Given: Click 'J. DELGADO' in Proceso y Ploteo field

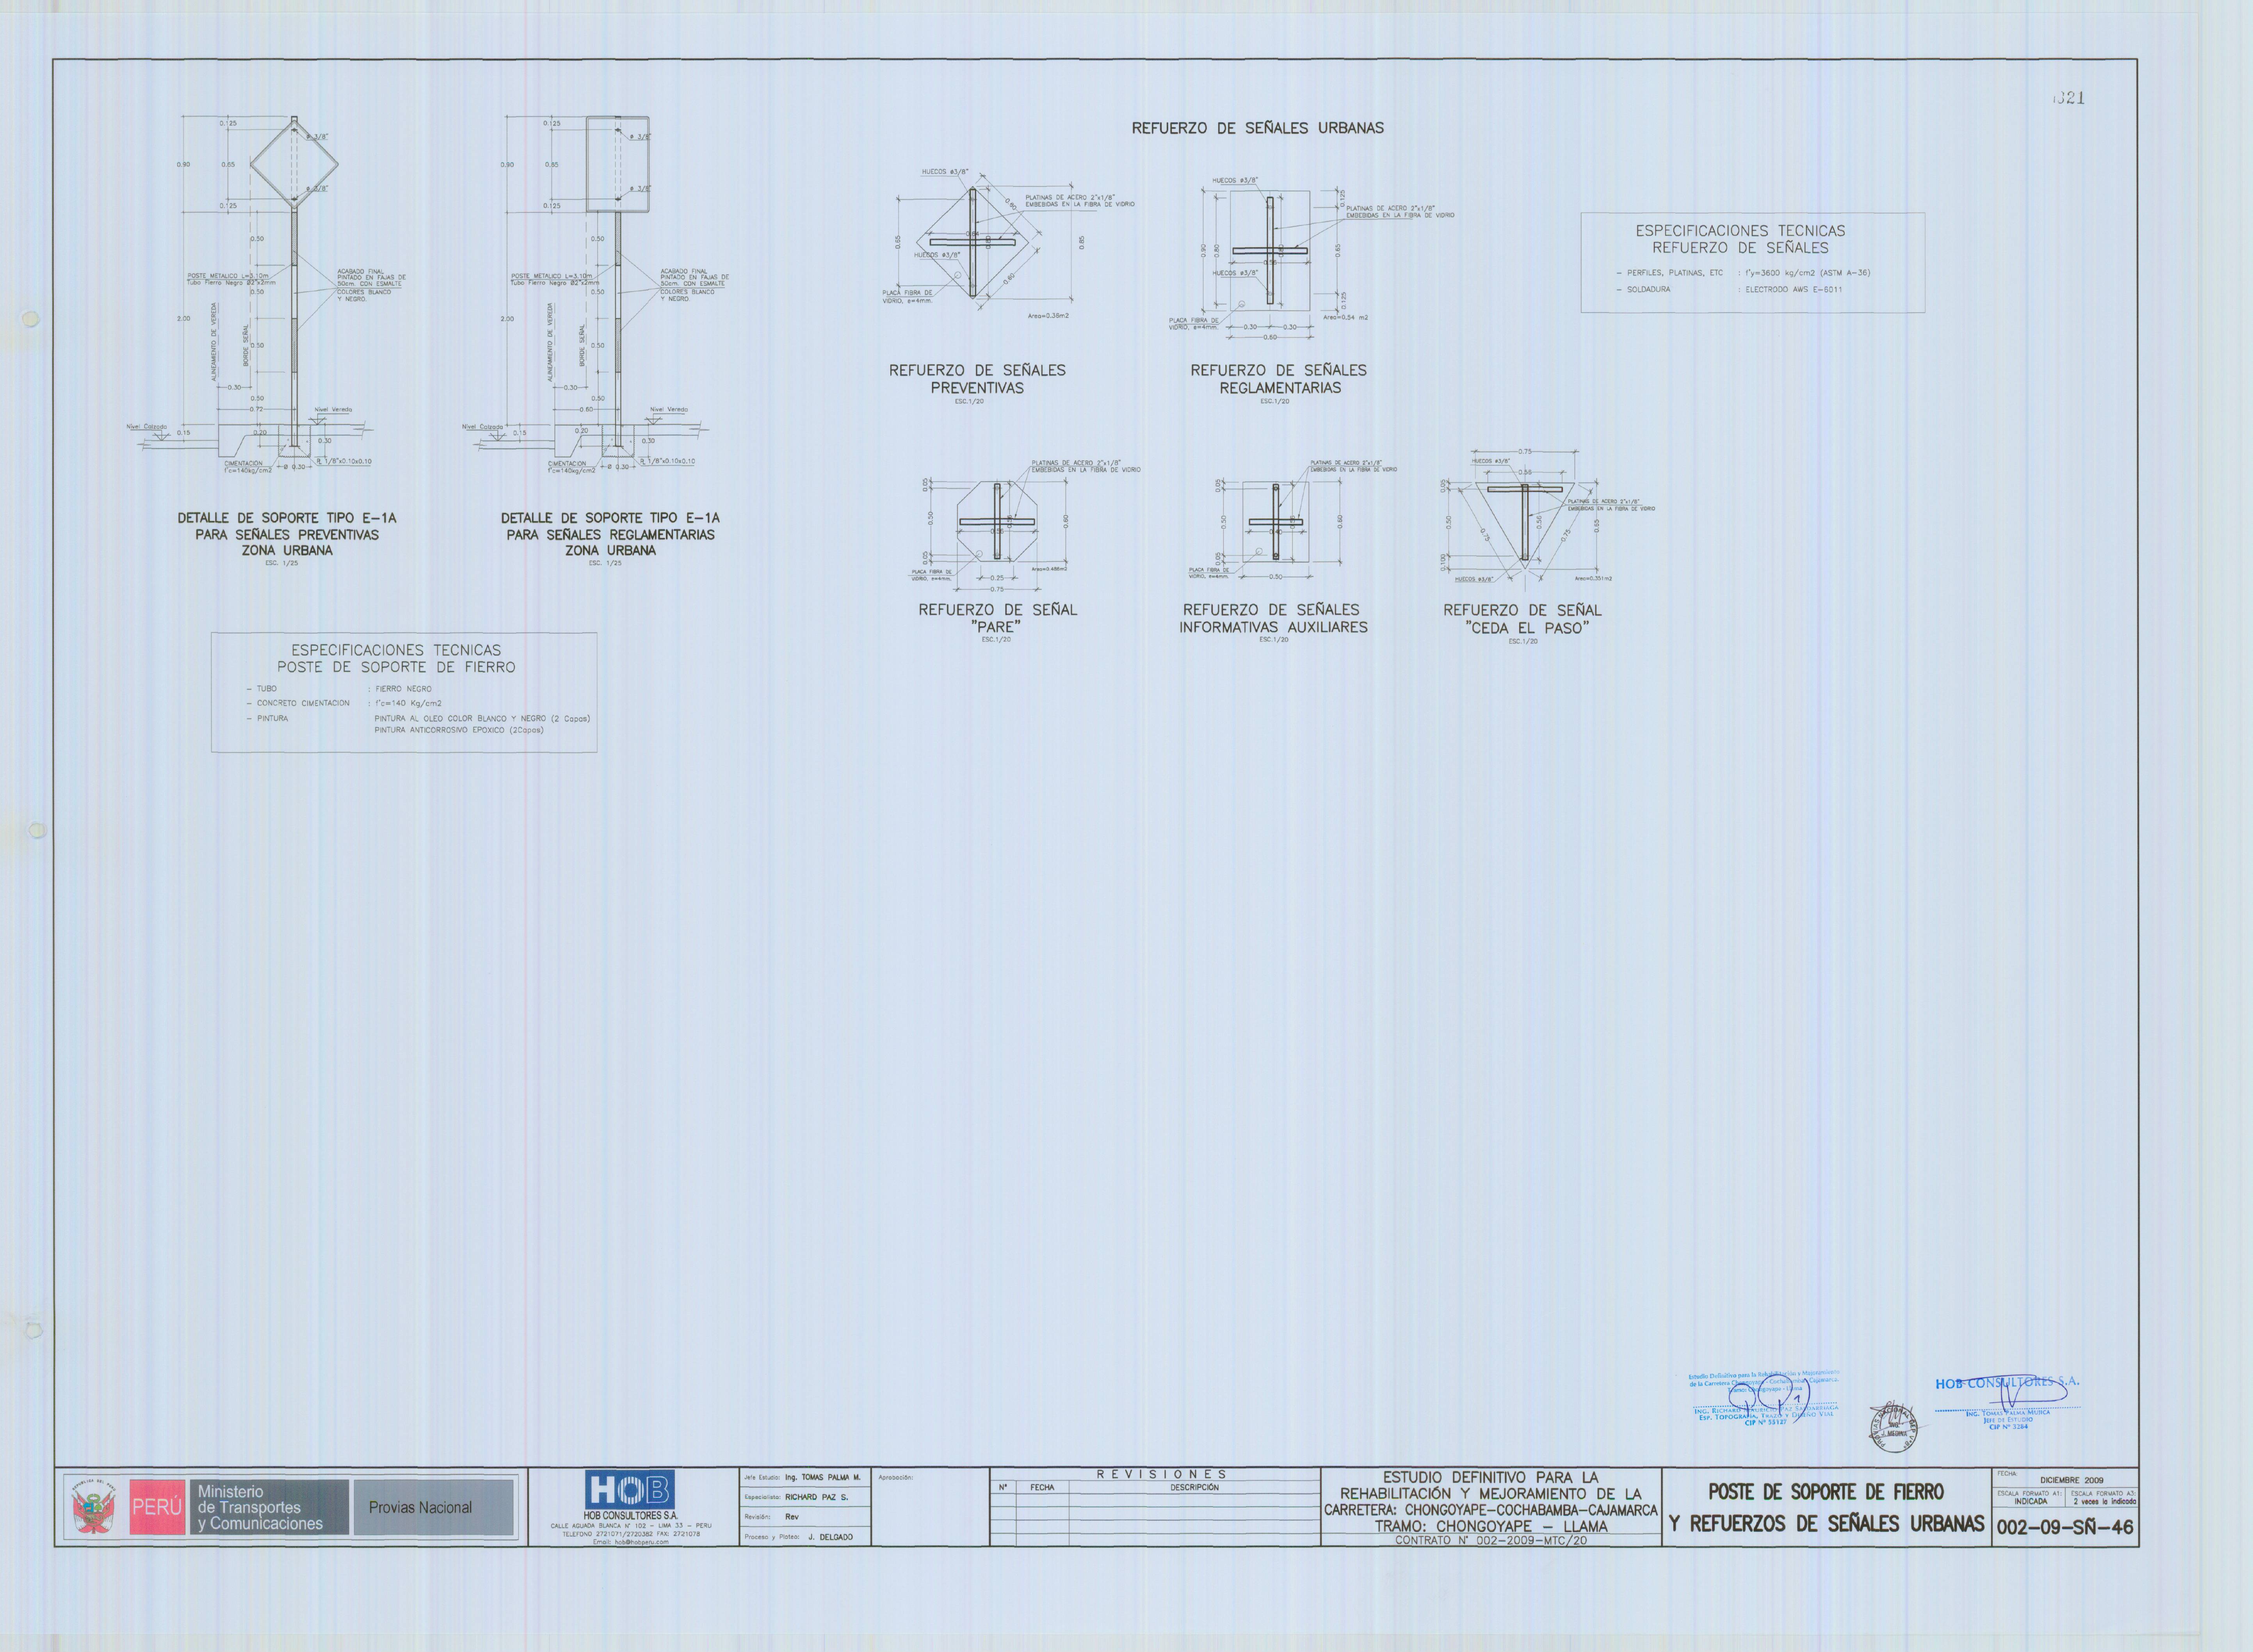Looking at the screenshot, I should pos(830,1537).
